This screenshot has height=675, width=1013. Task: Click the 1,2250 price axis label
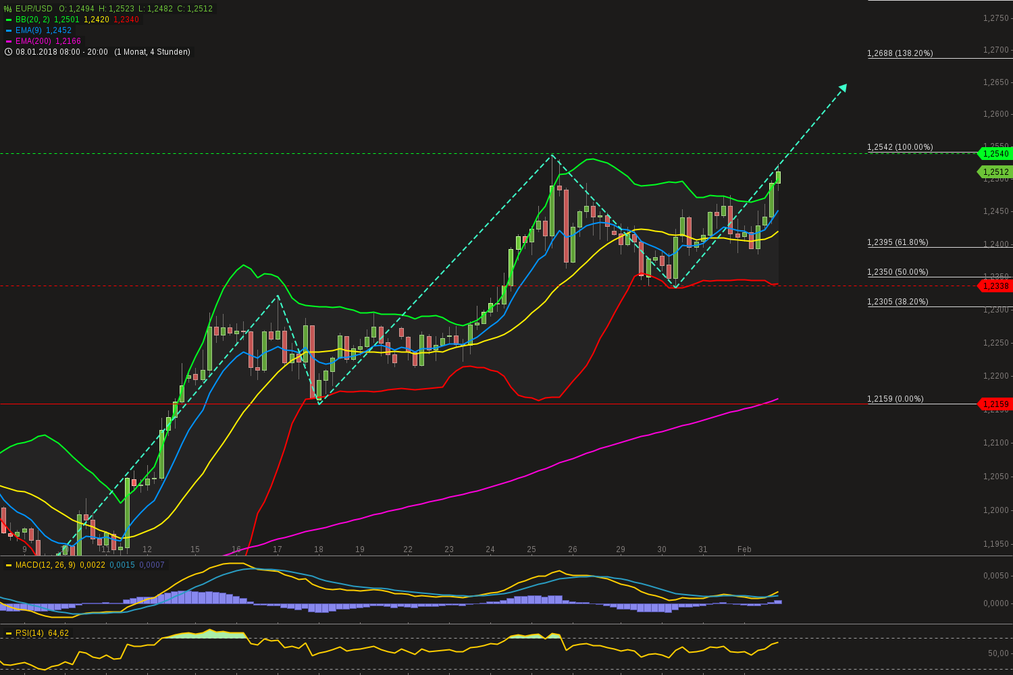click(996, 343)
